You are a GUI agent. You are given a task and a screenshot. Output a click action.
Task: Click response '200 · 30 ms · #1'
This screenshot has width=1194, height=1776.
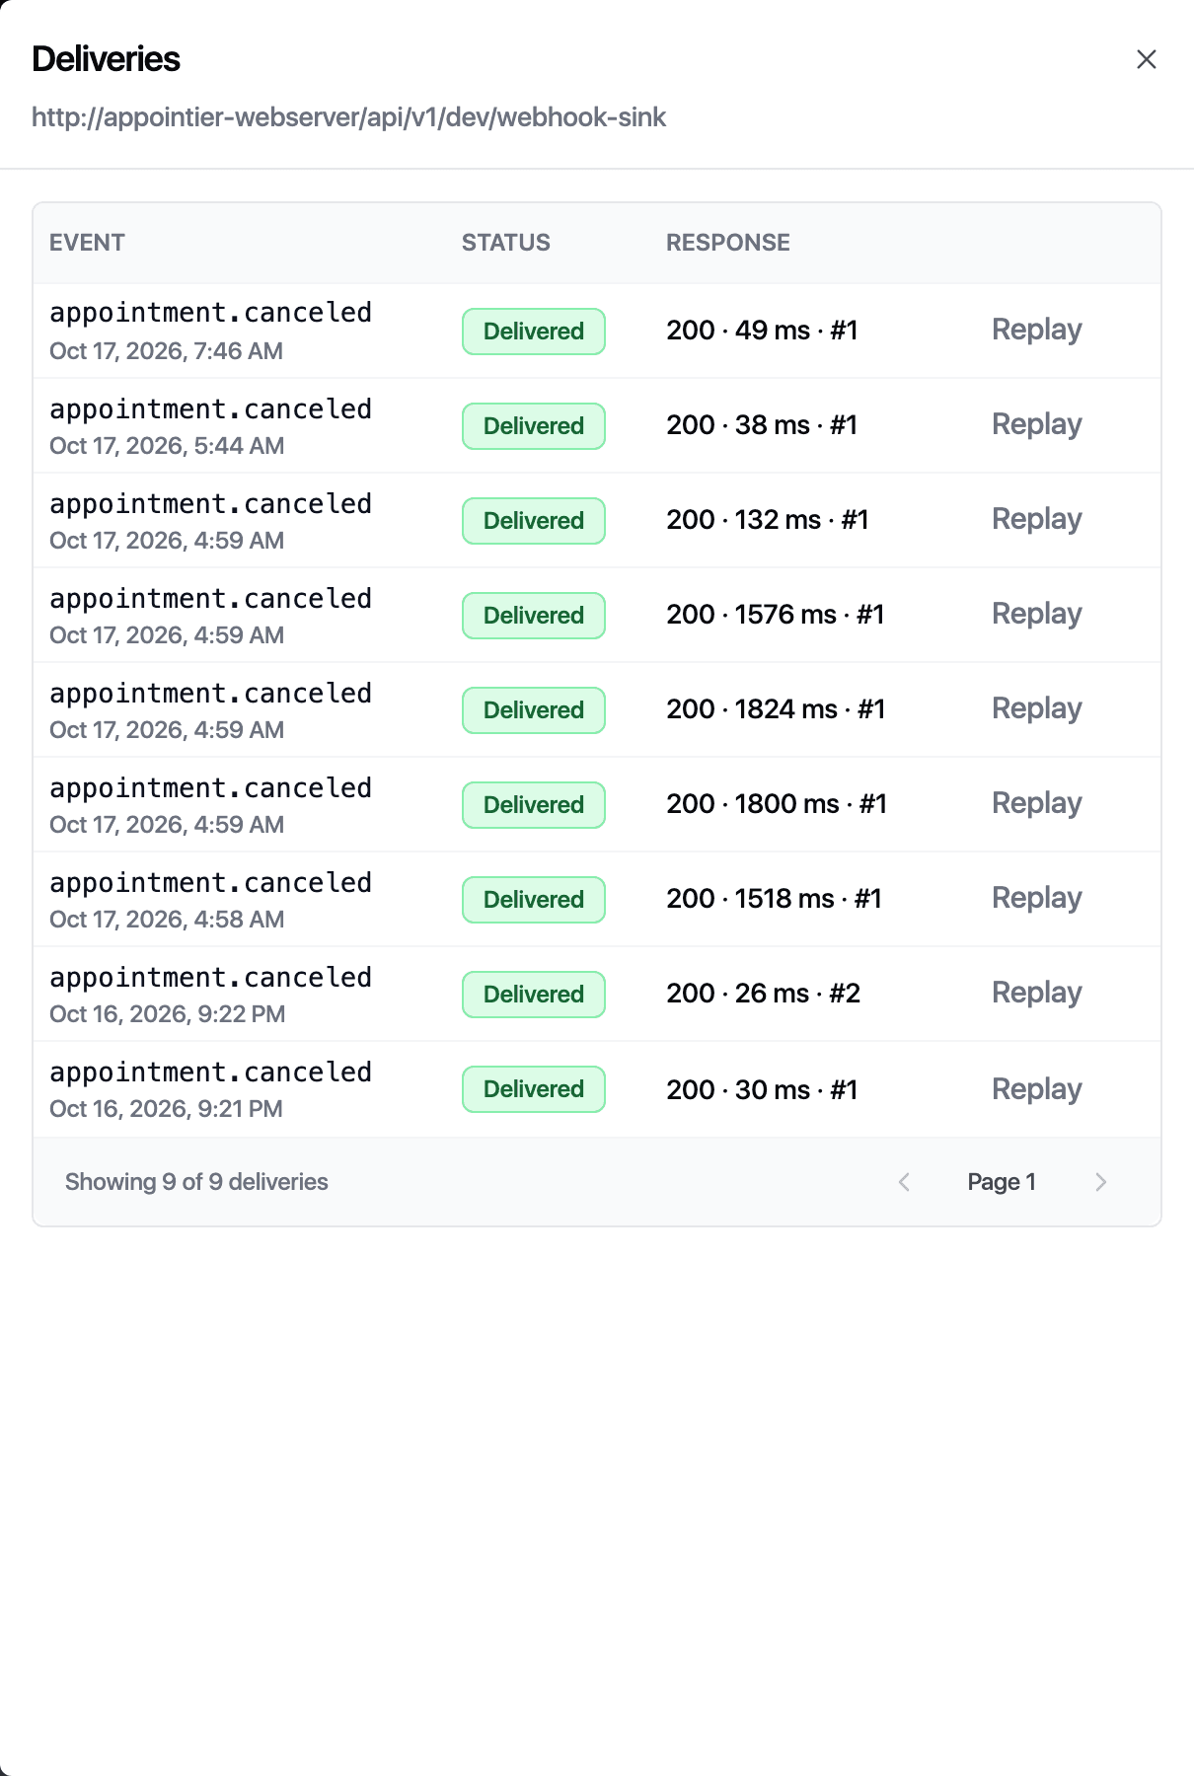click(762, 1089)
